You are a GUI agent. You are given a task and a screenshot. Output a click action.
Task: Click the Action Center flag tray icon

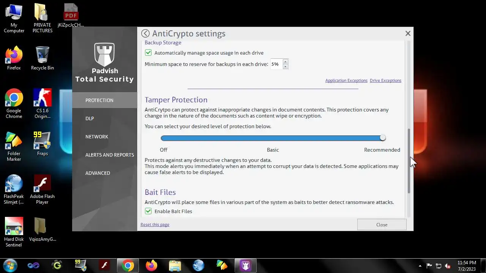429,266
